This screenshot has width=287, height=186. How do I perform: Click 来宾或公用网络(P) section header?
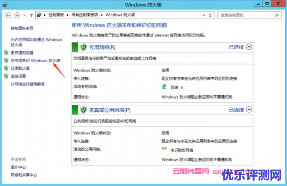pyautogui.click(x=110, y=110)
